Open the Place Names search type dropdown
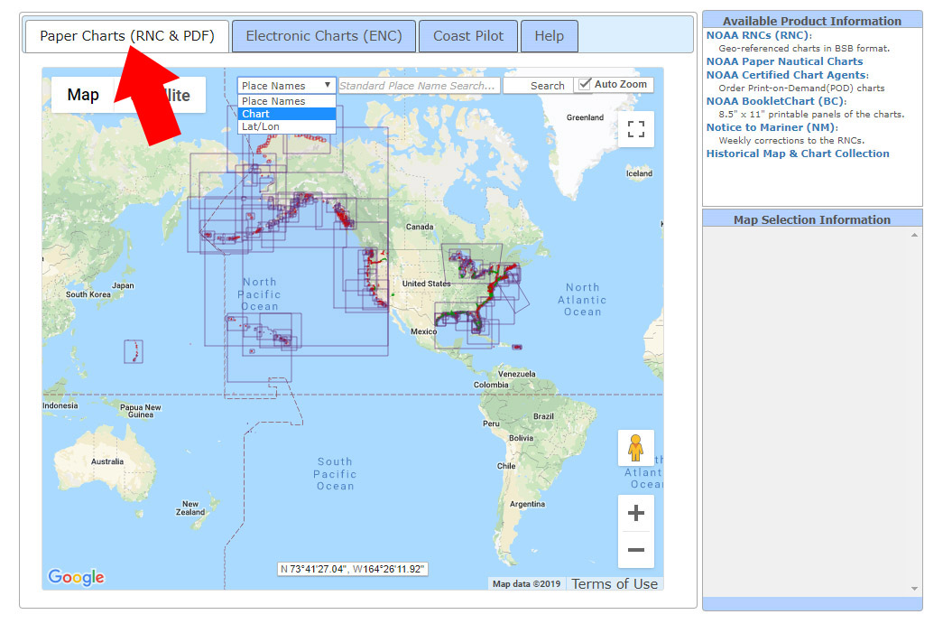943x633 pixels. 286,86
